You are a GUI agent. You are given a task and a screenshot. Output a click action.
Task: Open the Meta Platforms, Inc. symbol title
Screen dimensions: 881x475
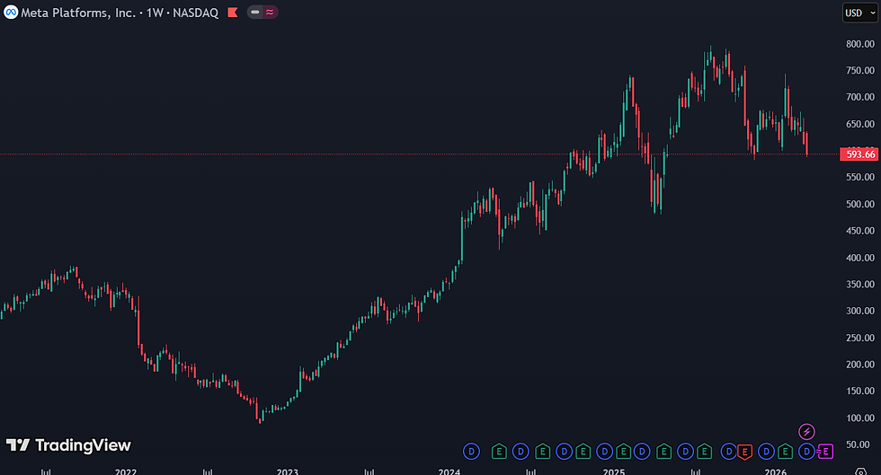click(x=78, y=13)
